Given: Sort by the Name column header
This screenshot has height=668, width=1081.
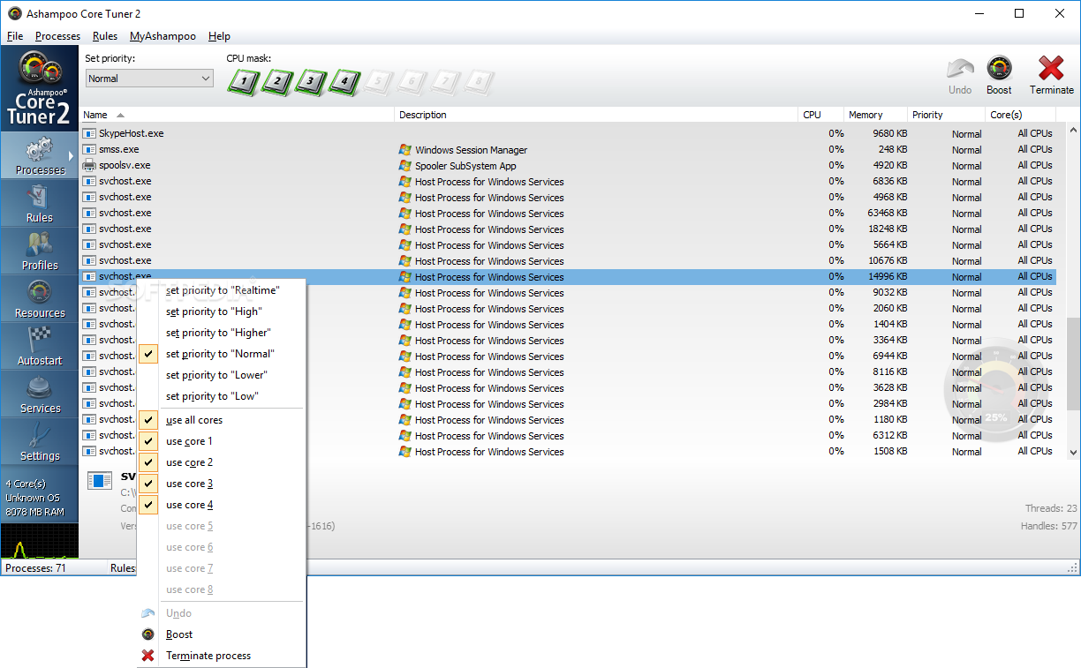Looking at the screenshot, I should [x=237, y=115].
